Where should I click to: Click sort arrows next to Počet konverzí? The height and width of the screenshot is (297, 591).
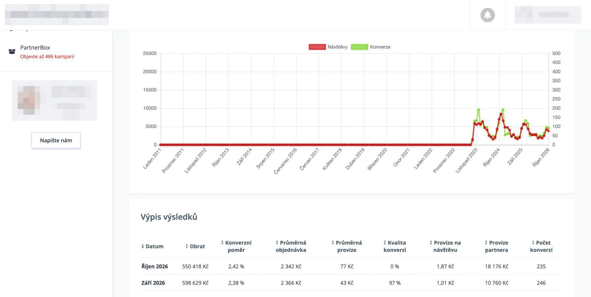[x=533, y=243]
